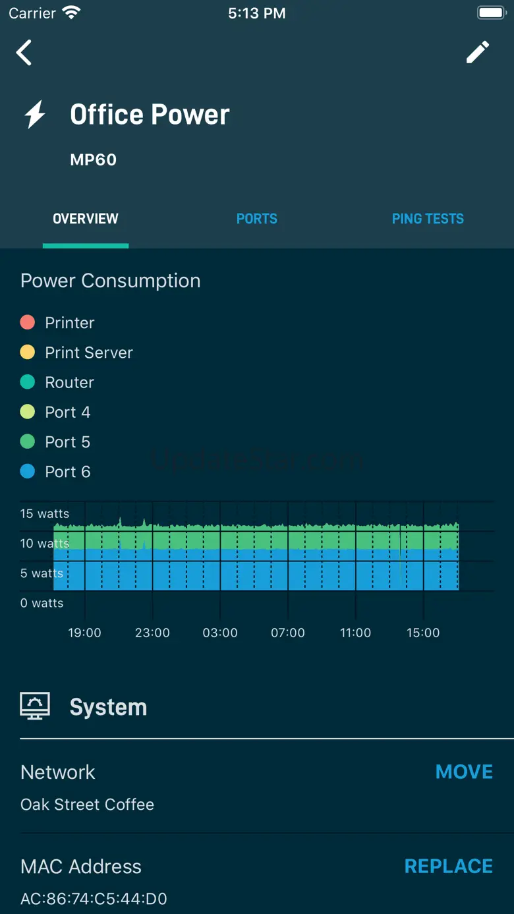
Task: Tap the System monitor icon
Action: pyautogui.click(x=35, y=706)
